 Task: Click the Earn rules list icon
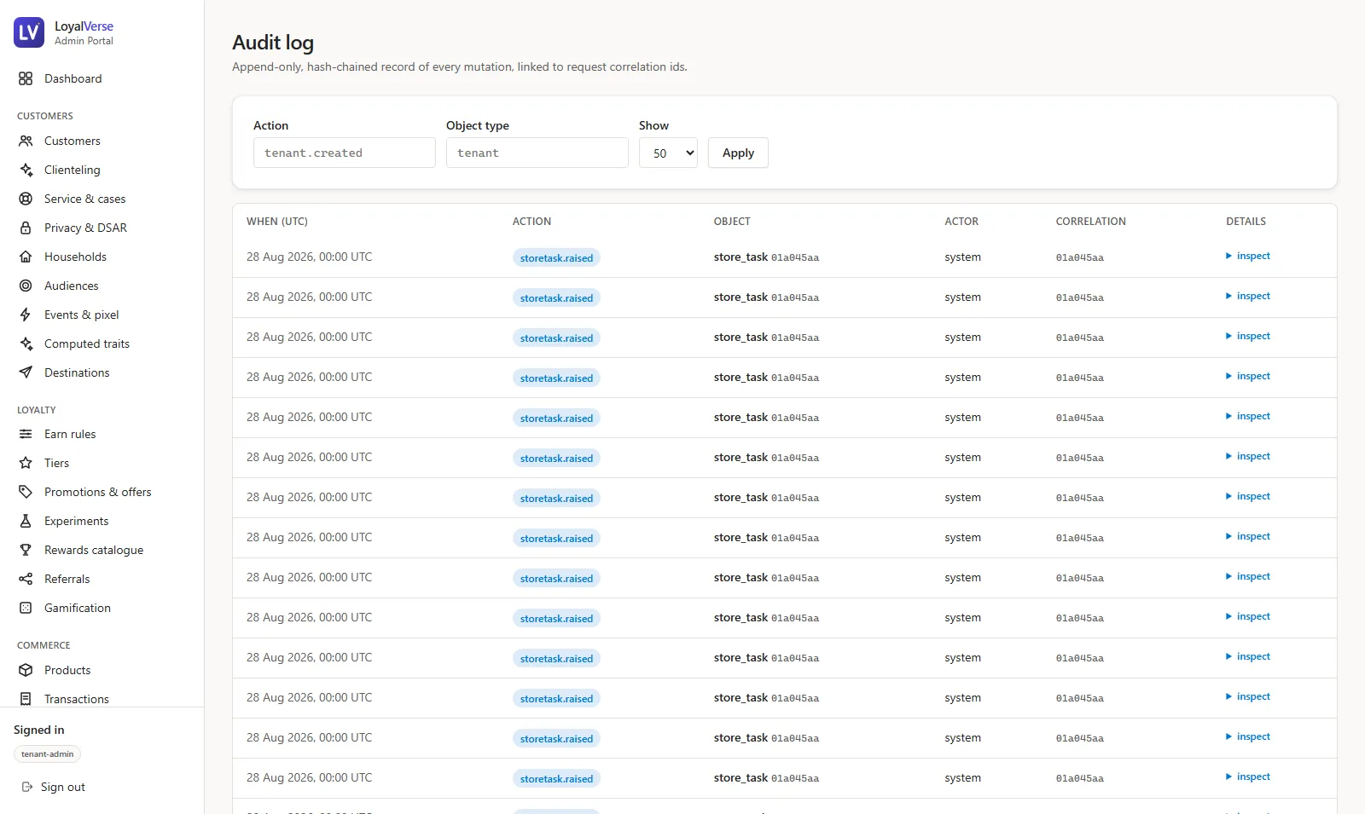(x=26, y=434)
